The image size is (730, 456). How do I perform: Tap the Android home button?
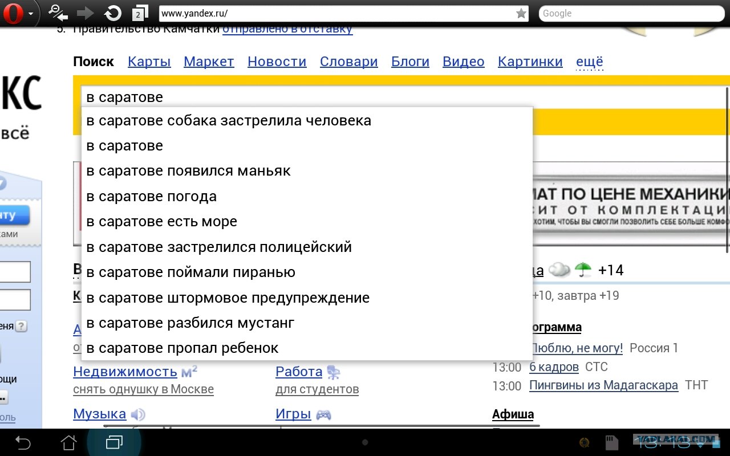tap(68, 442)
